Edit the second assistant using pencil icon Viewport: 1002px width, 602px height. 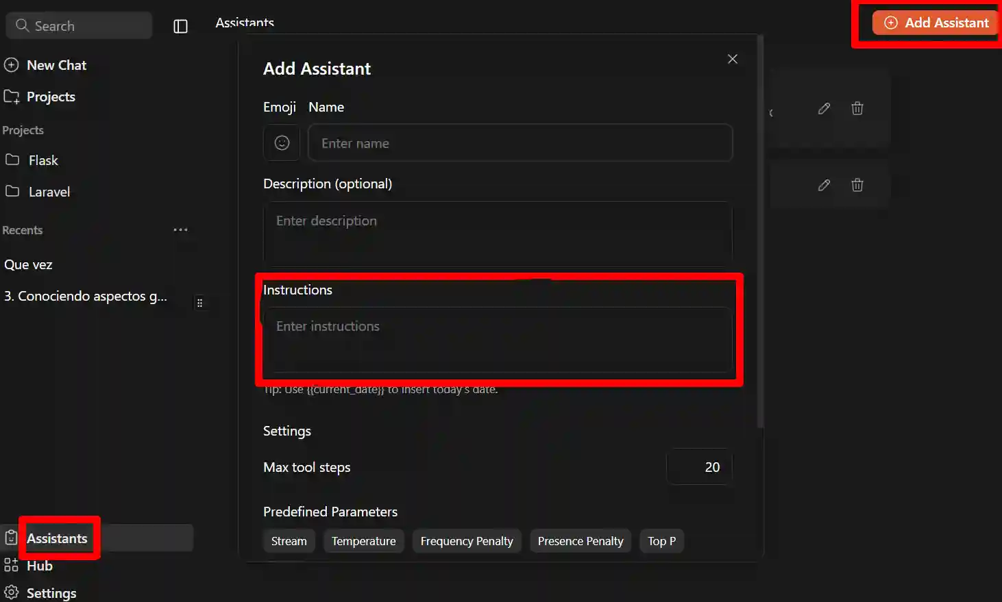coord(824,185)
